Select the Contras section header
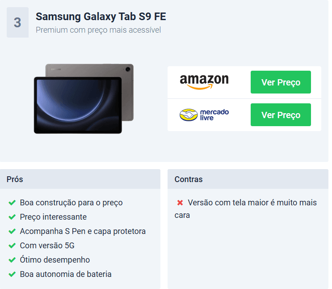 248,179
